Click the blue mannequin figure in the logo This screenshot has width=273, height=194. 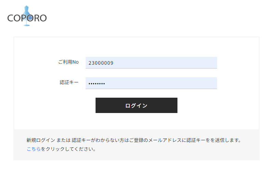27,16
